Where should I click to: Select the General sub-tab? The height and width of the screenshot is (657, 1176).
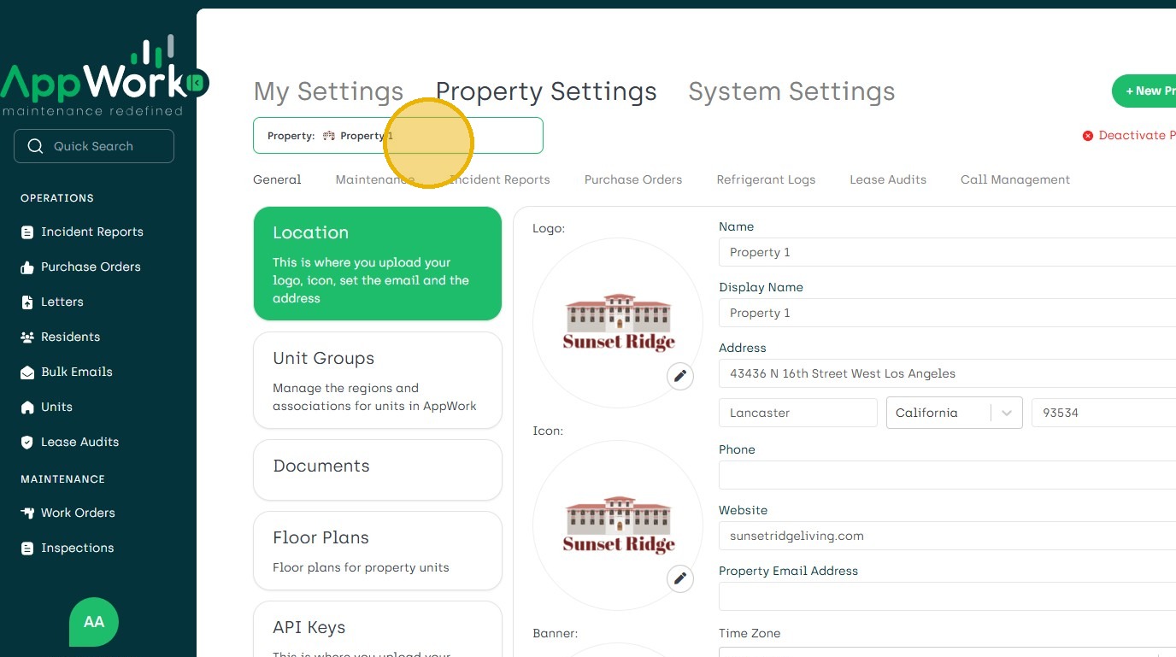277,179
